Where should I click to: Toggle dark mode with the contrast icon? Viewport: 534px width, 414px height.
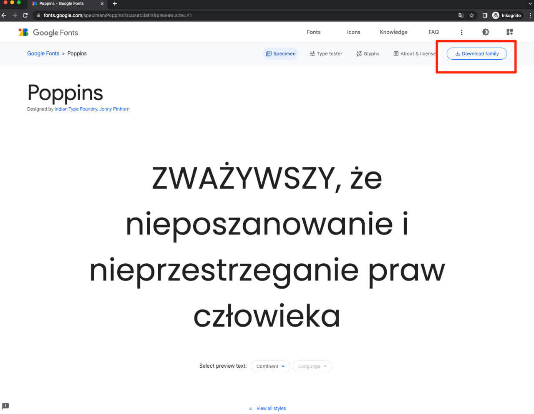pos(485,32)
